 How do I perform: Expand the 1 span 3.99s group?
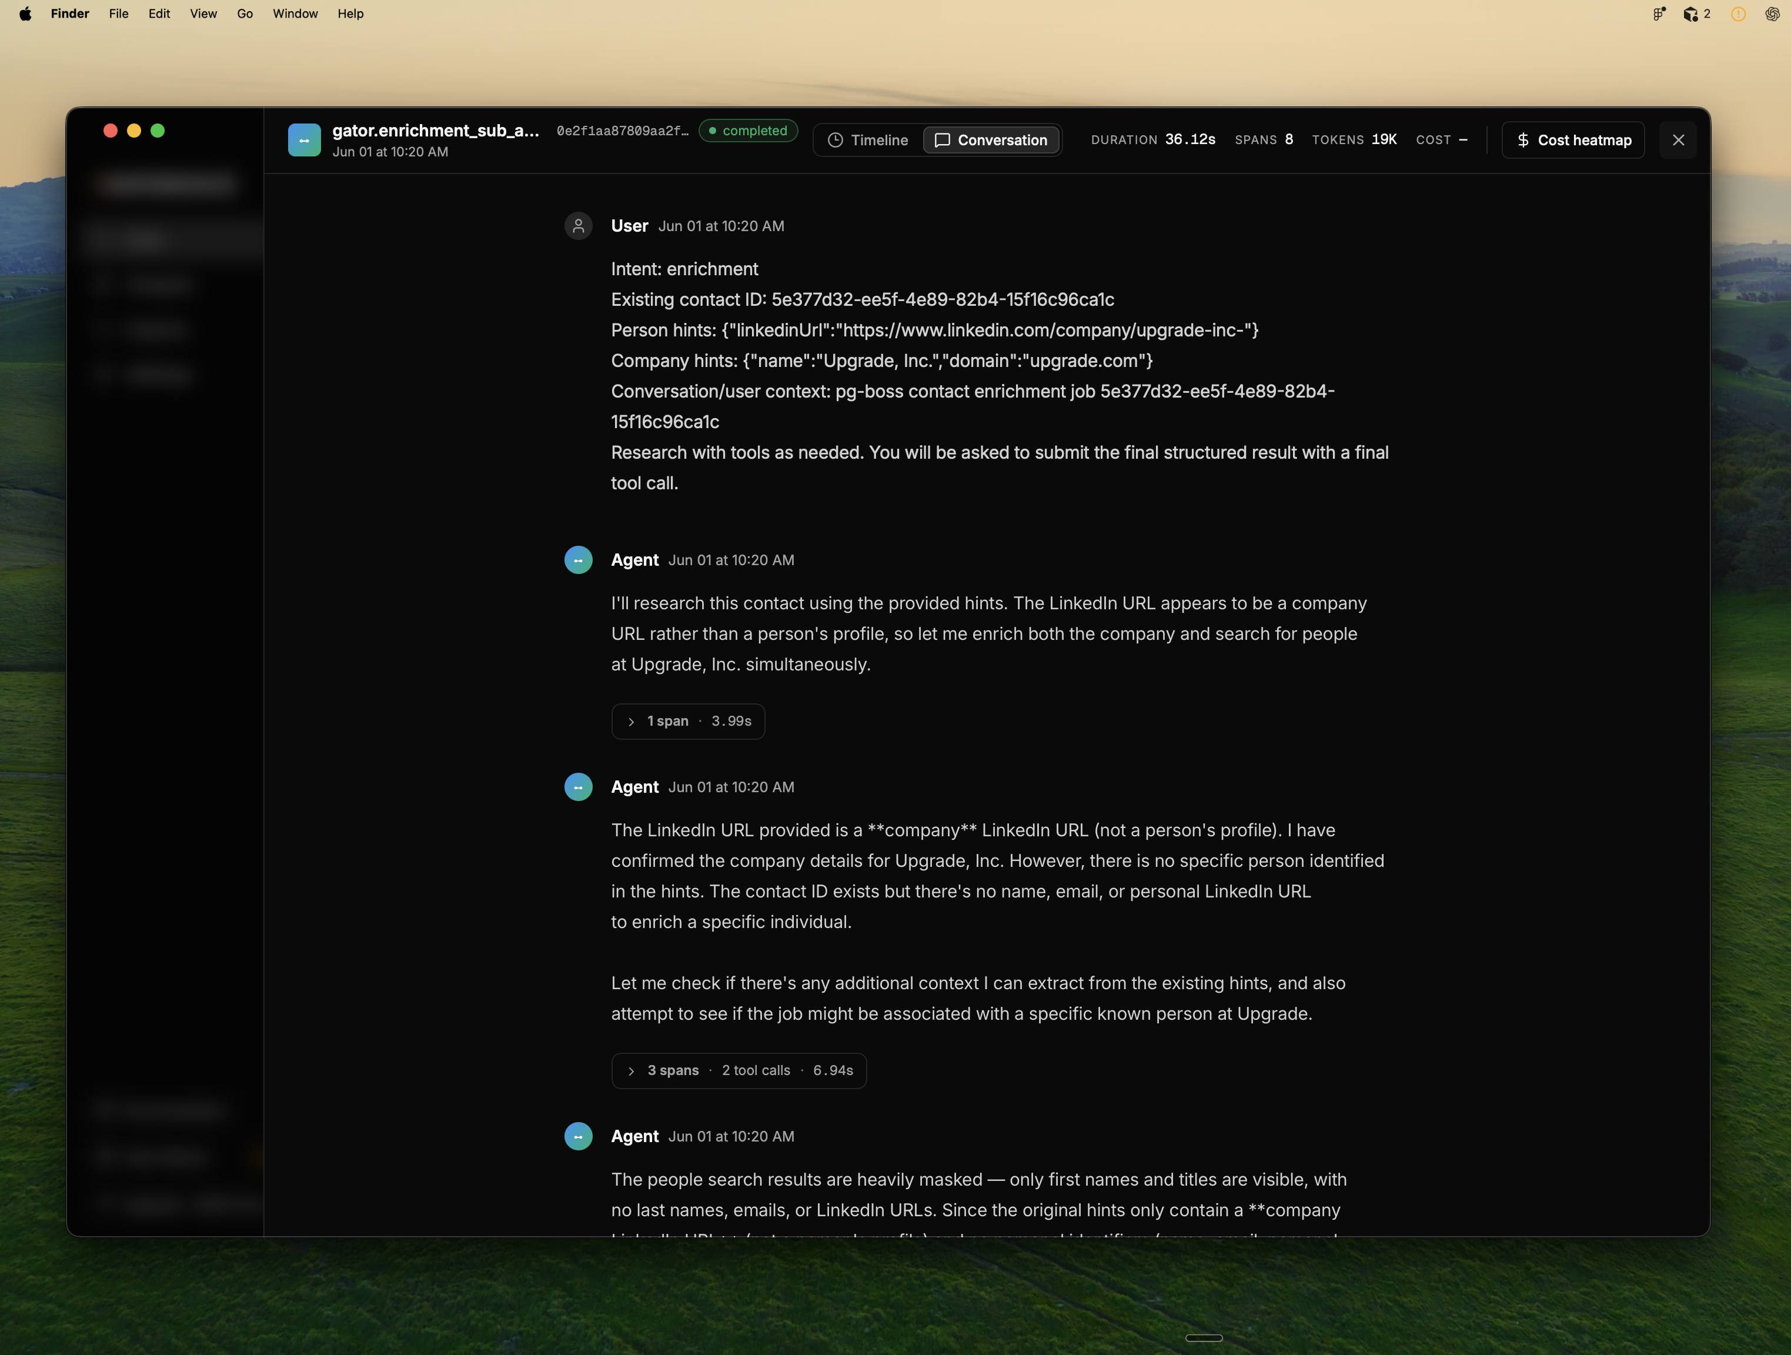pos(688,721)
